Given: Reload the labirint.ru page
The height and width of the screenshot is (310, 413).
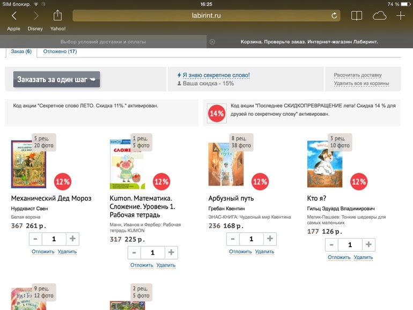Looking at the screenshot, I should pyautogui.click(x=334, y=16).
